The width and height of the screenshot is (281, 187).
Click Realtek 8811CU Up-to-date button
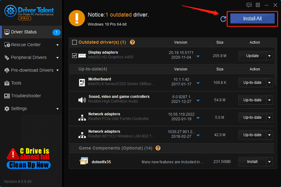pos(252,135)
